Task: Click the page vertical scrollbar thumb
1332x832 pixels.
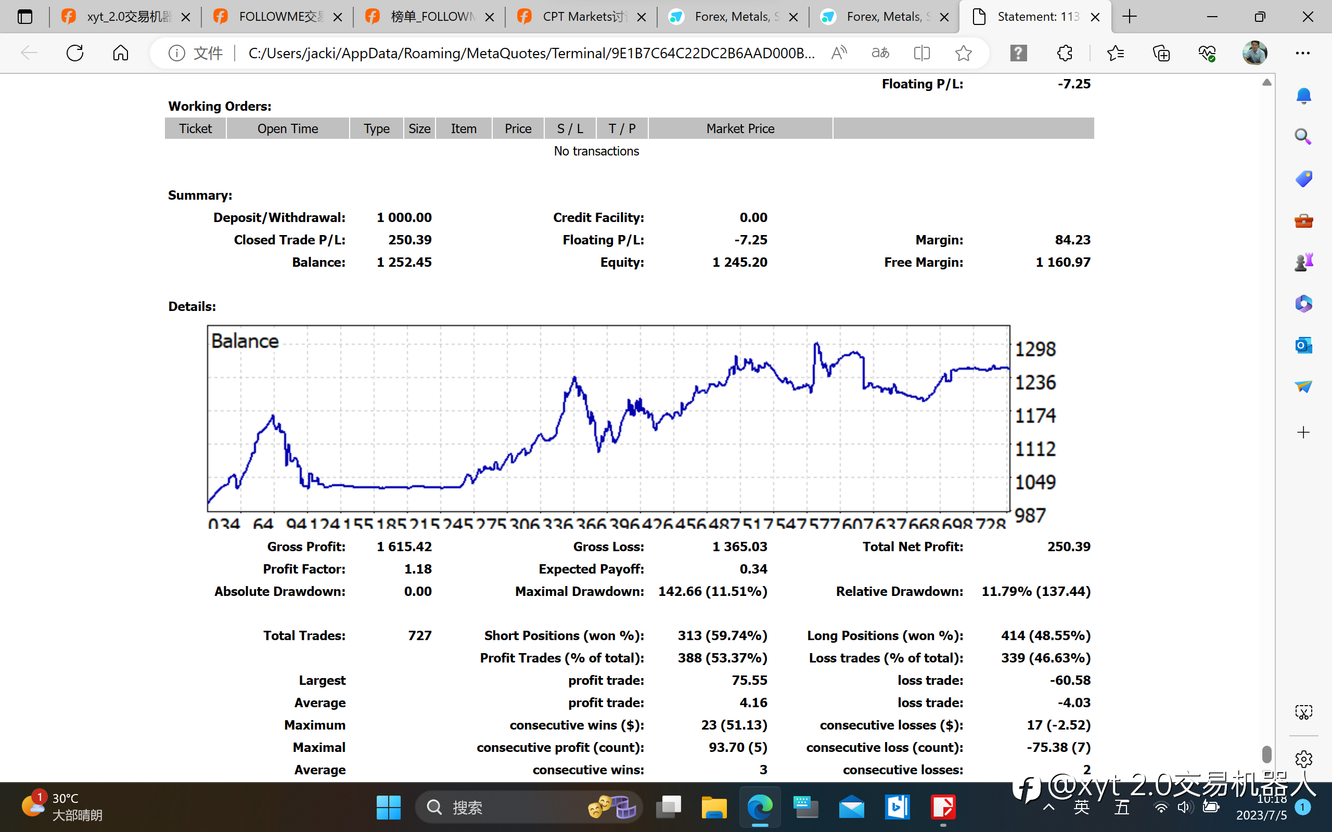Action: (1266, 754)
